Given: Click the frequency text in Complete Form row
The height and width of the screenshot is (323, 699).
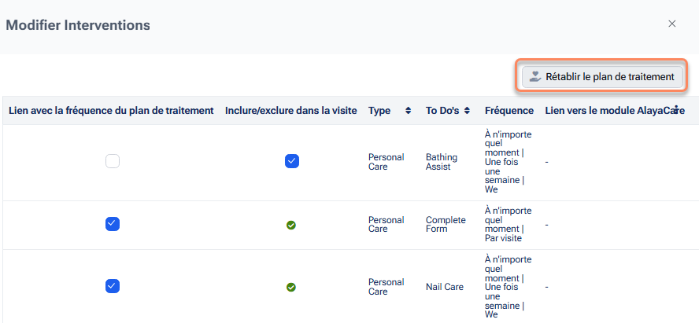Looking at the screenshot, I should 508,225.
